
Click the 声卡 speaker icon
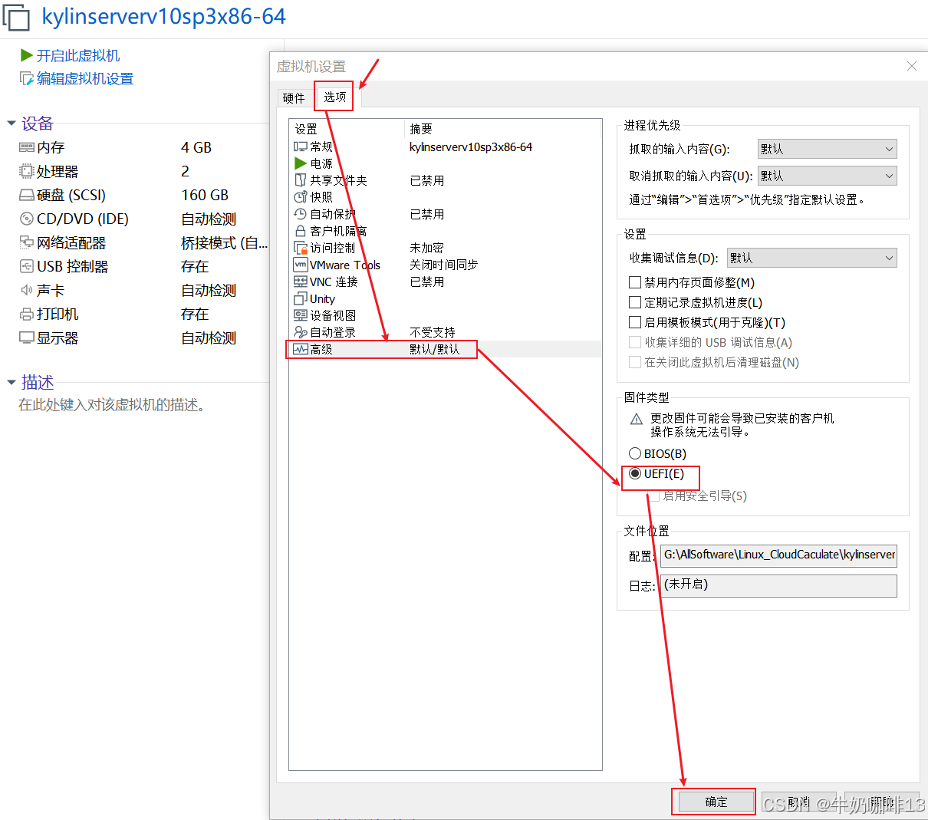click(27, 290)
